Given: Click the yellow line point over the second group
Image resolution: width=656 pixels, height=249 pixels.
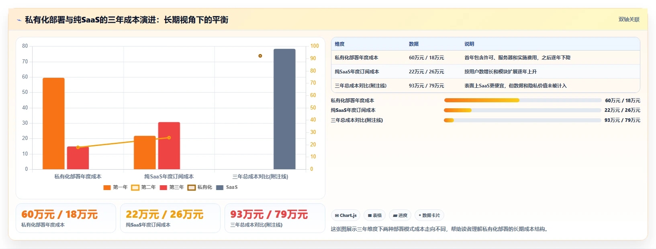Looking at the screenshot, I should 169,138.
